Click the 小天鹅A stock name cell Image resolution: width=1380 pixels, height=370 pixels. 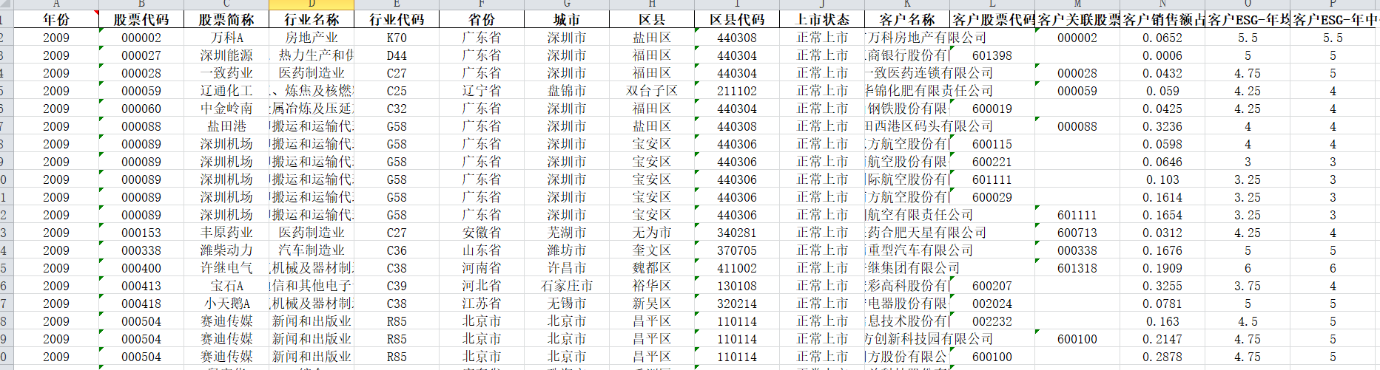coord(226,304)
